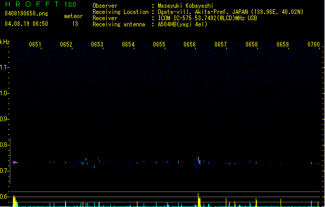Click the 0.9 kHz axis label
Viewport: 325px width, 207px height.
tap(4, 119)
